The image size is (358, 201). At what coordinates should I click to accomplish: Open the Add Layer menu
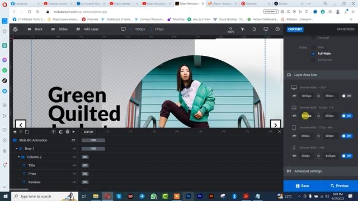[87, 29]
